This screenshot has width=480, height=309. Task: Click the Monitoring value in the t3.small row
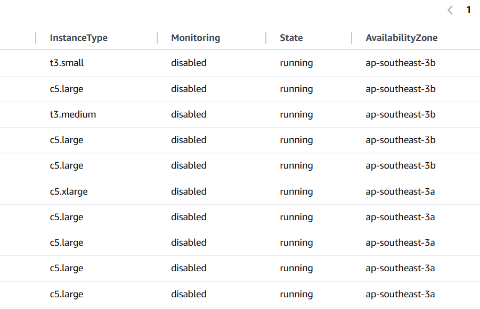tap(189, 63)
